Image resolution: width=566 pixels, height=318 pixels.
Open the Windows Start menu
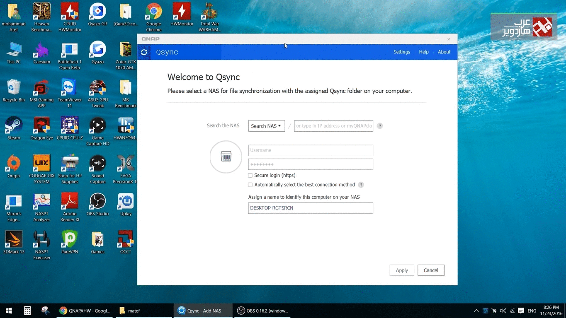[9, 311]
